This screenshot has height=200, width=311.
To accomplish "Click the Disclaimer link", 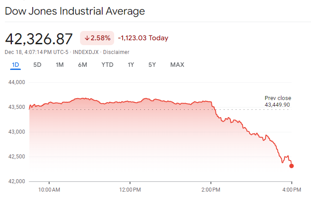I will click(116, 52).
